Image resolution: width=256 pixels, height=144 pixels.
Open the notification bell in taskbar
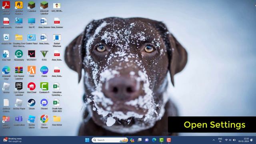(252, 140)
